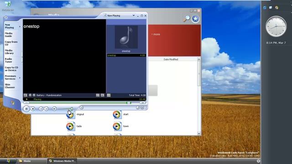Stop the playing track

33,109
